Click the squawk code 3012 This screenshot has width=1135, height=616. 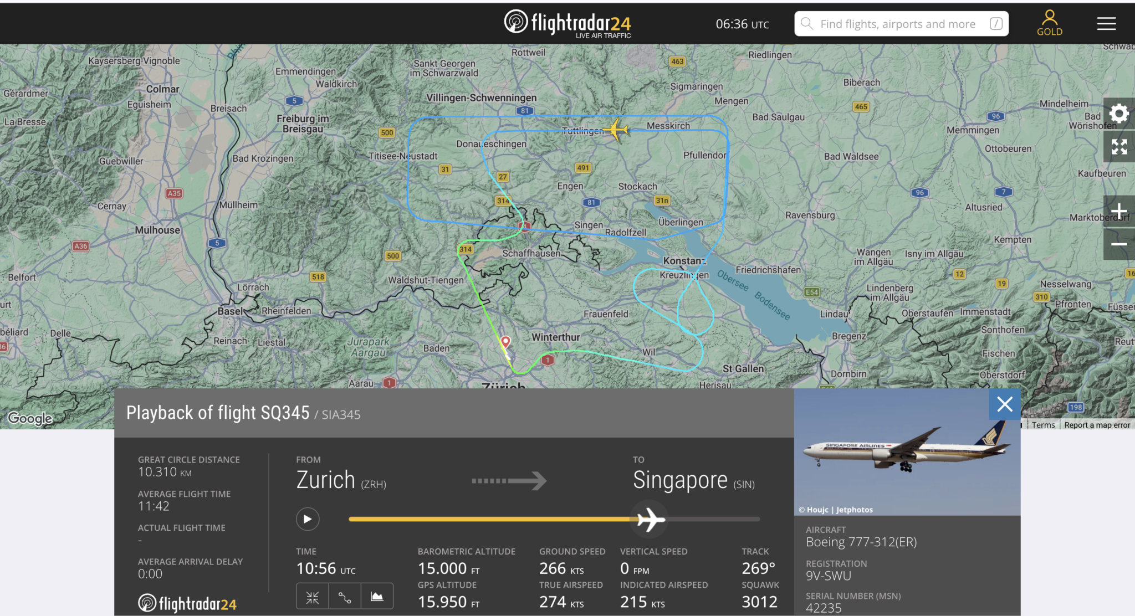pyautogui.click(x=760, y=602)
